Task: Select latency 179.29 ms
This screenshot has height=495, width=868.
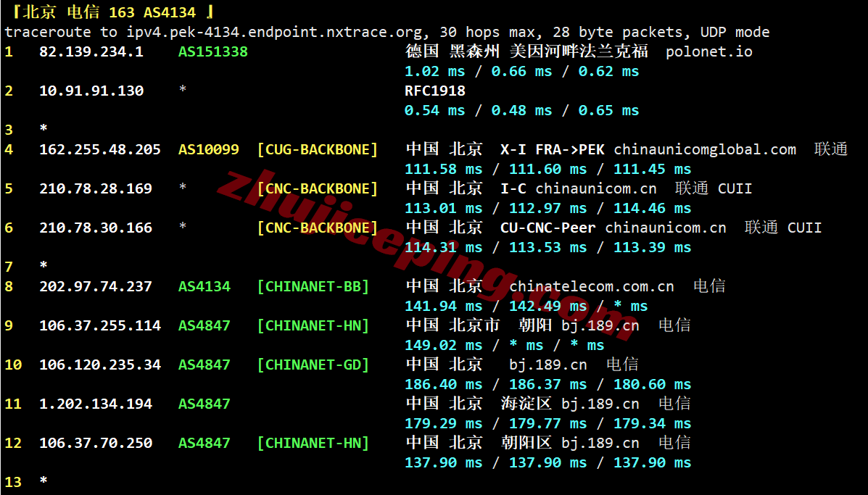Action: [444, 424]
